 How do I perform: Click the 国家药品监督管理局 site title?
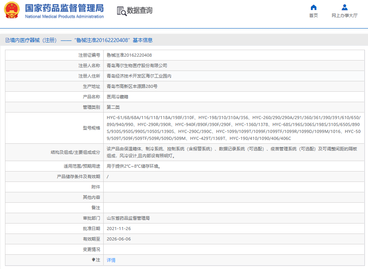click(x=64, y=8)
